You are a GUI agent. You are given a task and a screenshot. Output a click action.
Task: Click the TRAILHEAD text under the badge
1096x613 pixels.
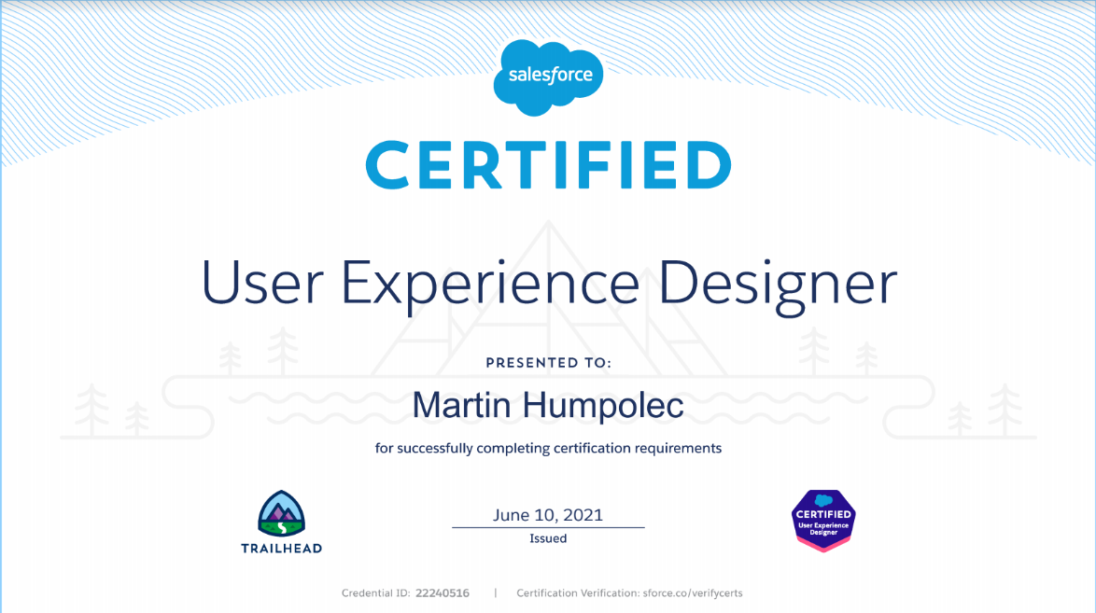[x=282, y=548]
